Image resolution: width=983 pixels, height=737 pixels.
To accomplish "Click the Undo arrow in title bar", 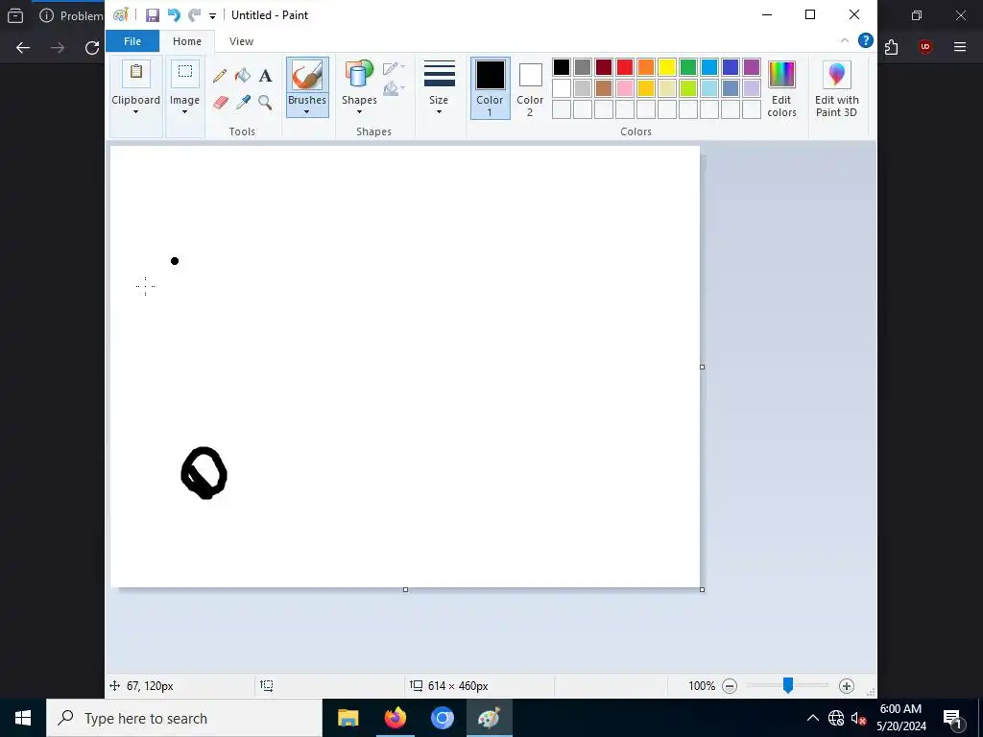I will click(x=174, y=15).
